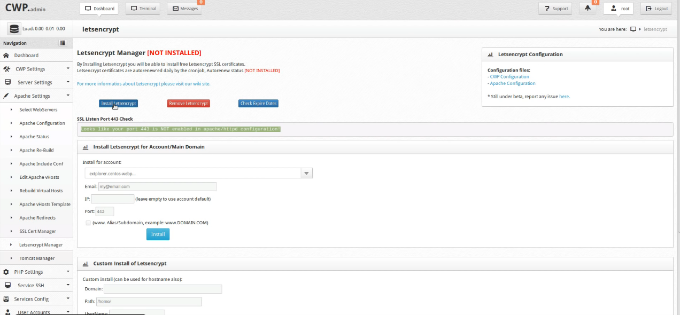Select Letsencrypt Manager in the sidebar

[41, 245]
